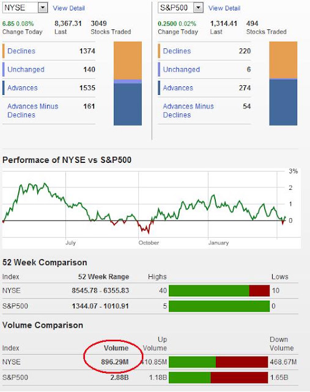Click S&P500 Unchanged link
This screenshot has width=310, height=392.
click(181, 69)
